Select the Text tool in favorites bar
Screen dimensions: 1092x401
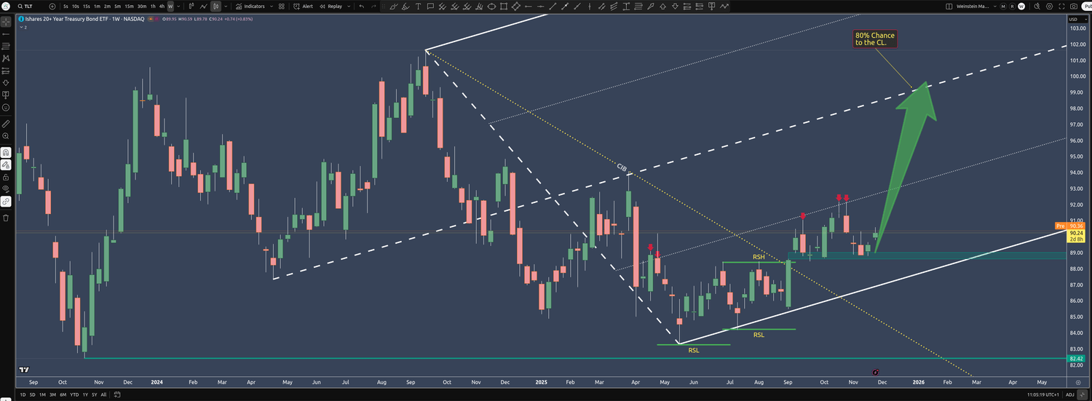point(419,6)
